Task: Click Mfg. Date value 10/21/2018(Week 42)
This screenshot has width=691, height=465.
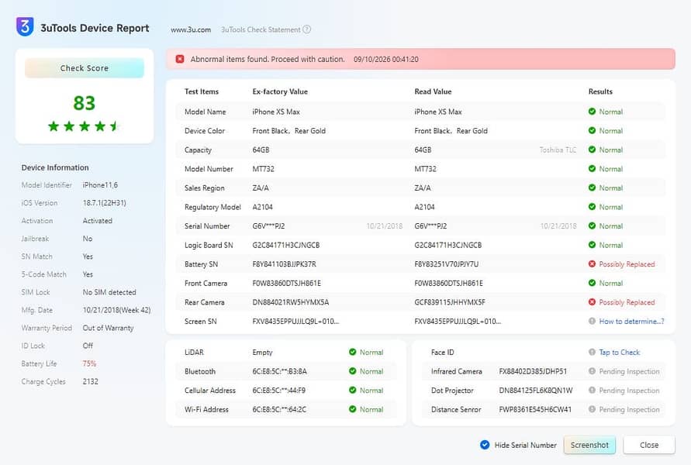Action: click(117, 310)
